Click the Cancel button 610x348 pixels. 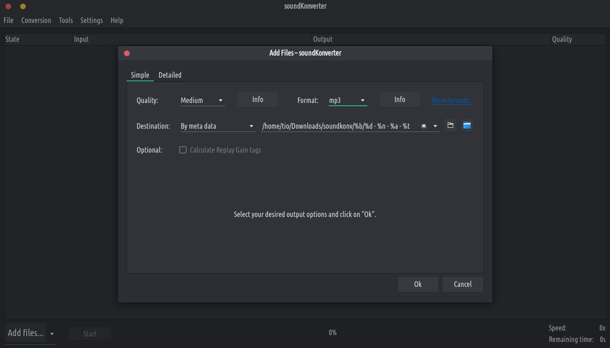tap(463, 284)
